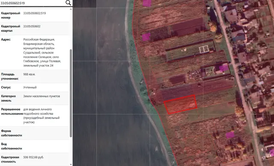This screenshot has width=274, height=166.
Task: Click the scrollbar up arrow in info panel
Action: (x=71, y=9)
